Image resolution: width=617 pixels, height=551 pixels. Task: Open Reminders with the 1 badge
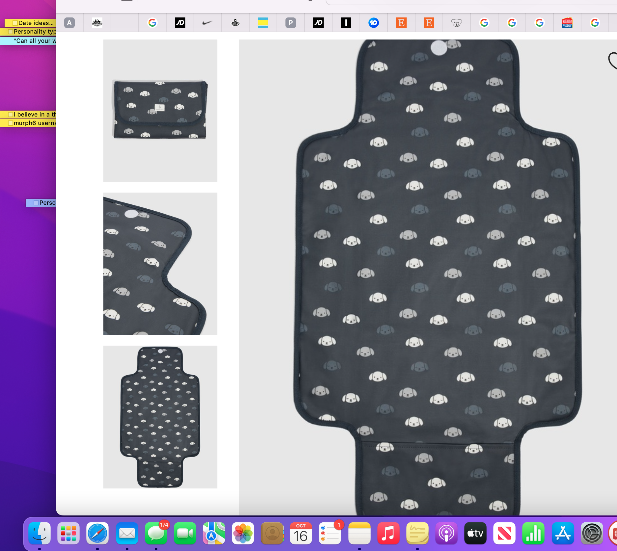(x=330, y=533)
